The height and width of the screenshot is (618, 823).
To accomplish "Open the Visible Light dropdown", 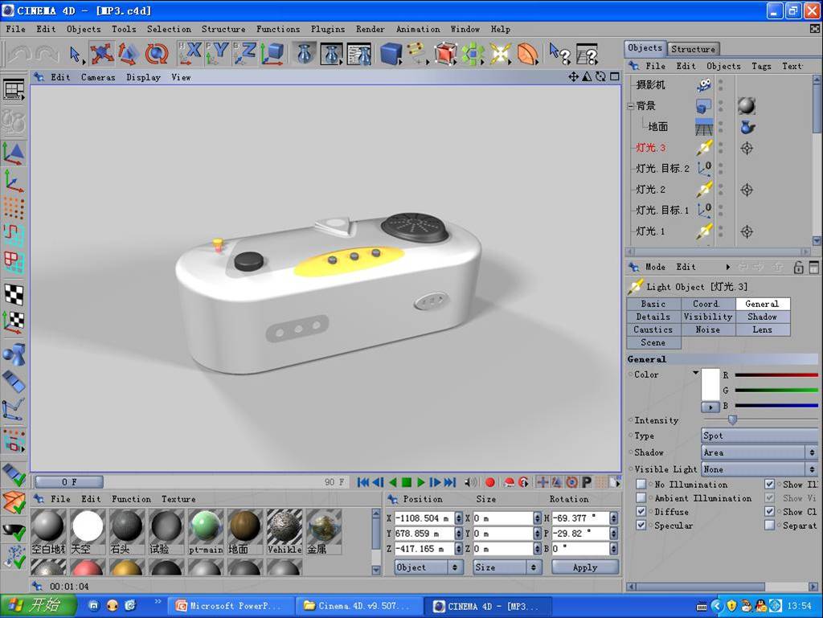I will (760, 469).
